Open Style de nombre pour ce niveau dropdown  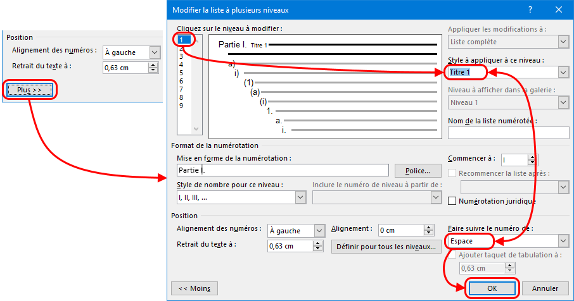(300, 198)
